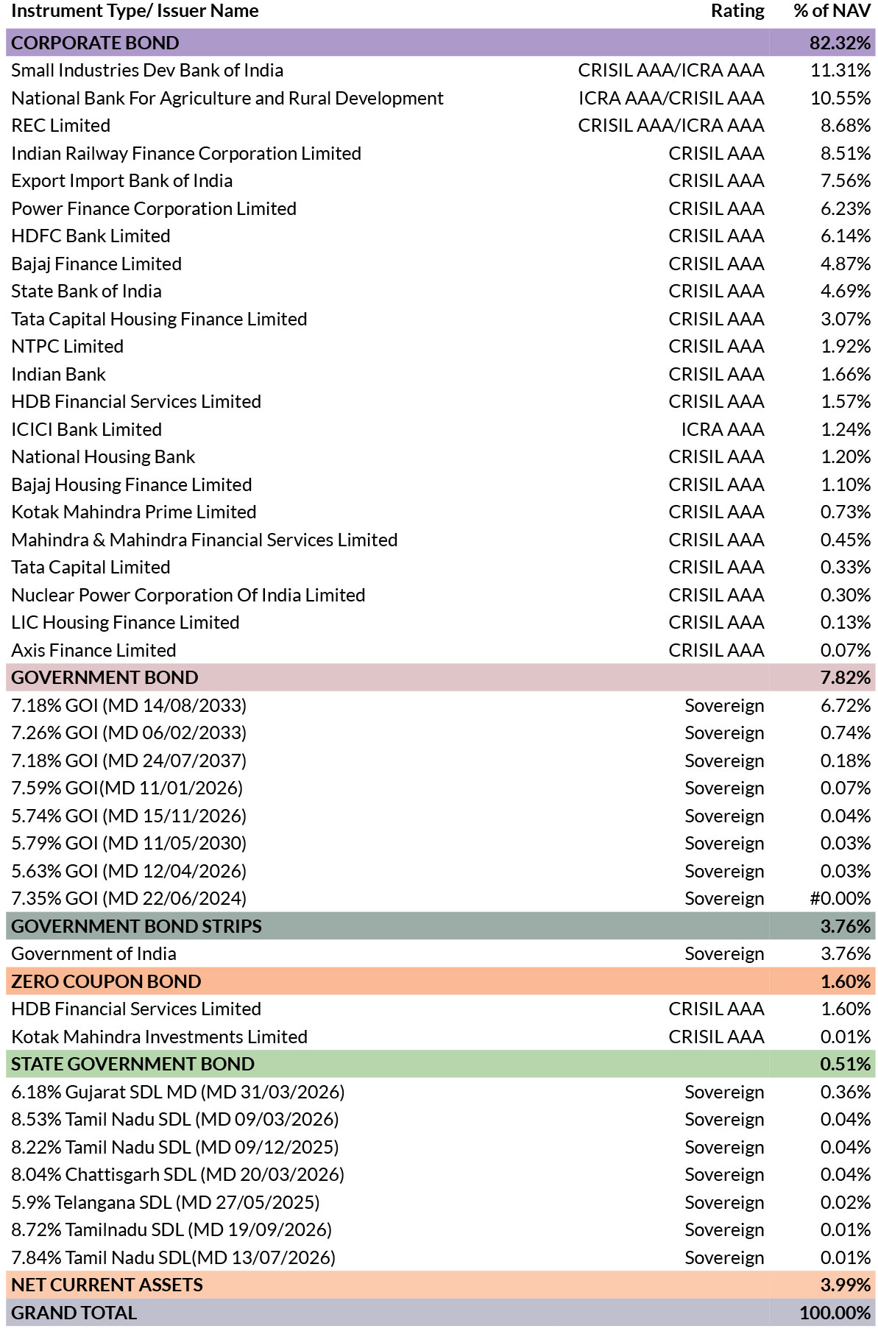Click the STATE GOVERNMENT BOND header
The height and width of the screenshot is (1334, 878).
(x=440, y=1064)
